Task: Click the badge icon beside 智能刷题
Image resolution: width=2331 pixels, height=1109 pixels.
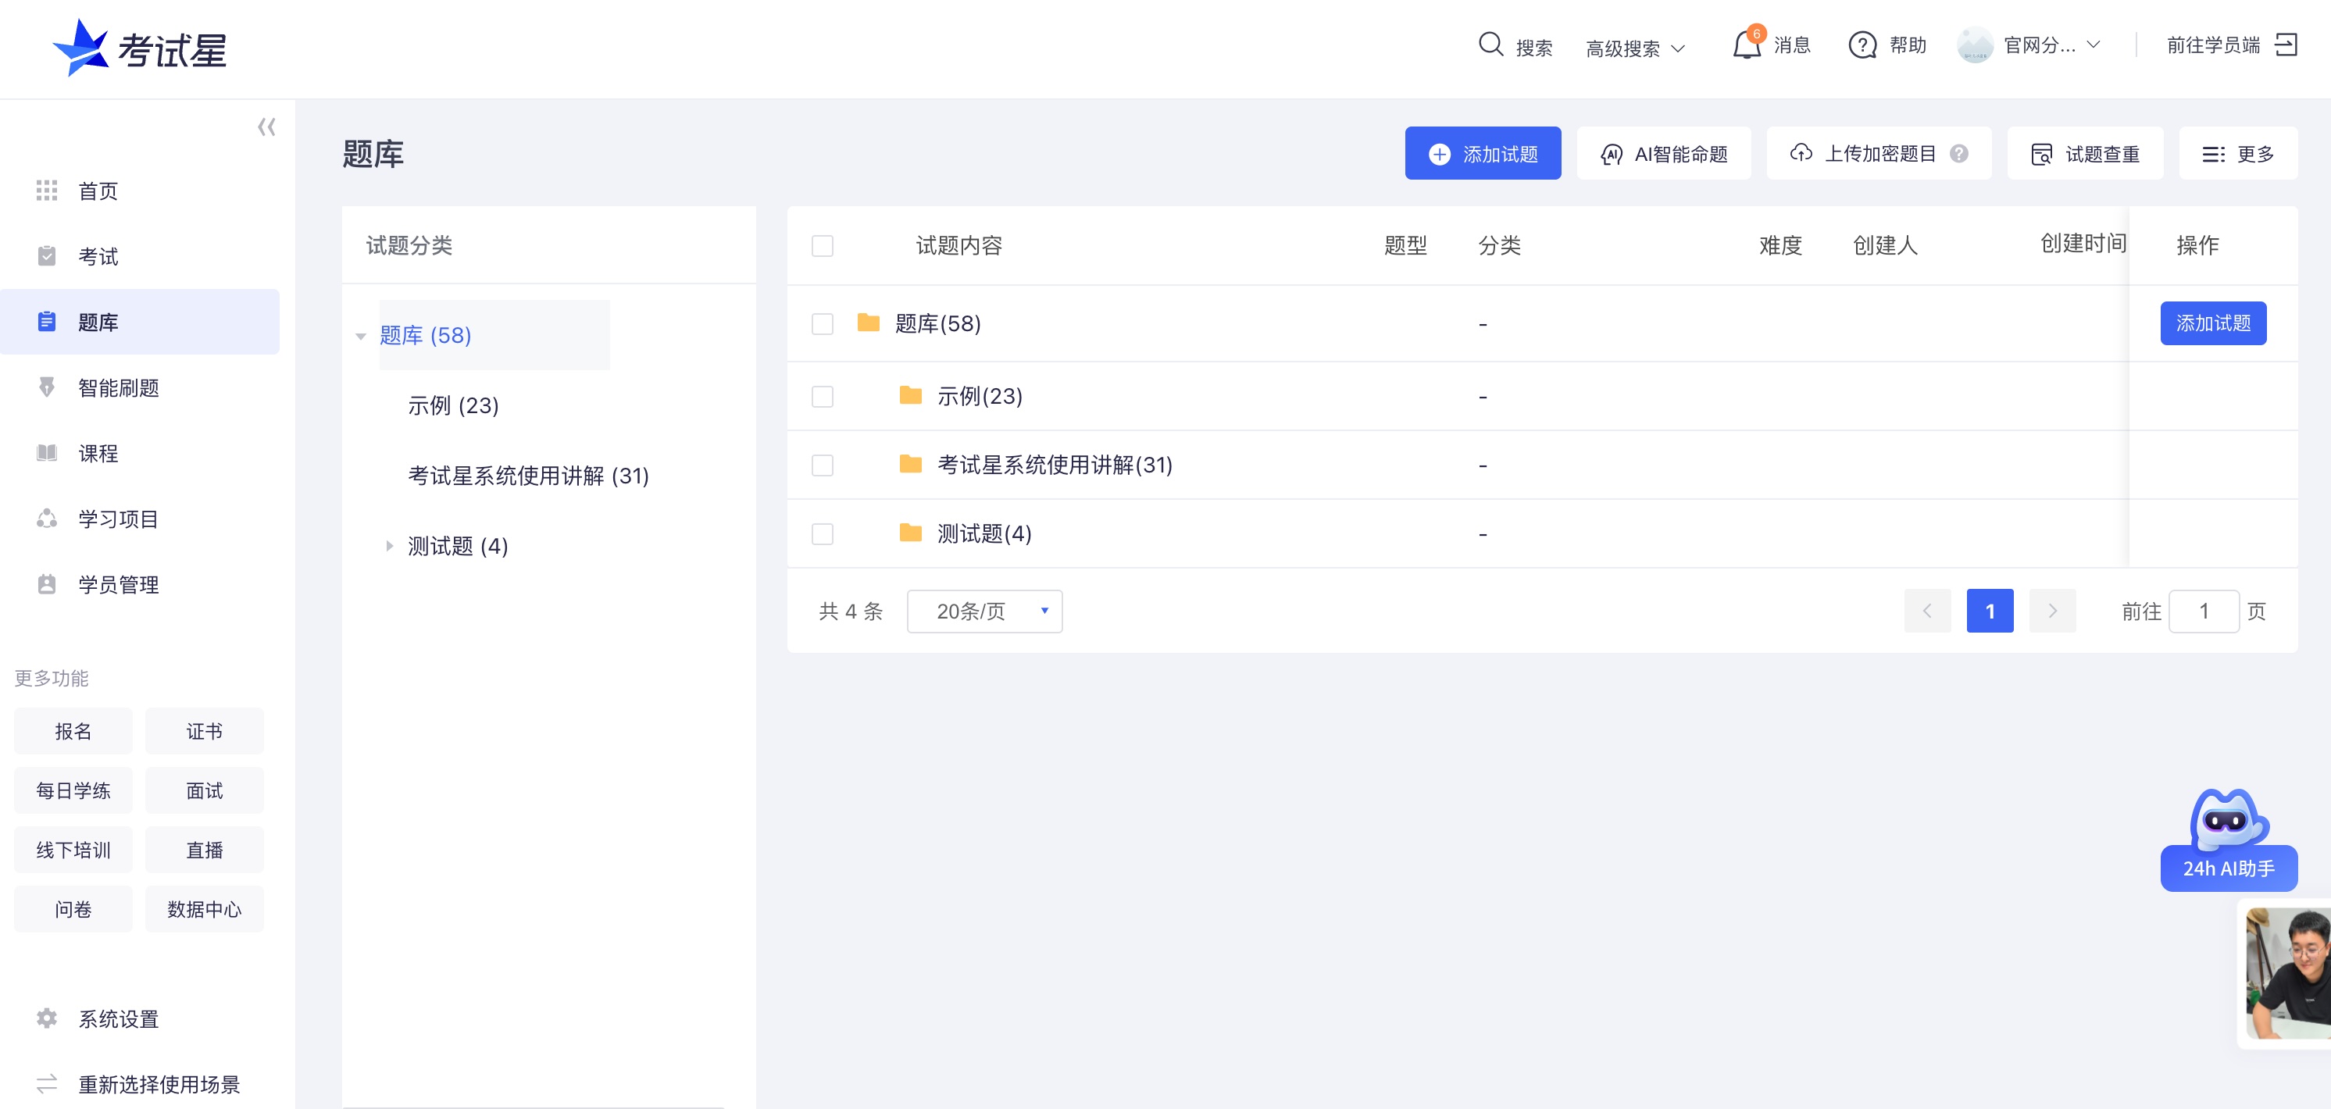Action: click(46, 387)
